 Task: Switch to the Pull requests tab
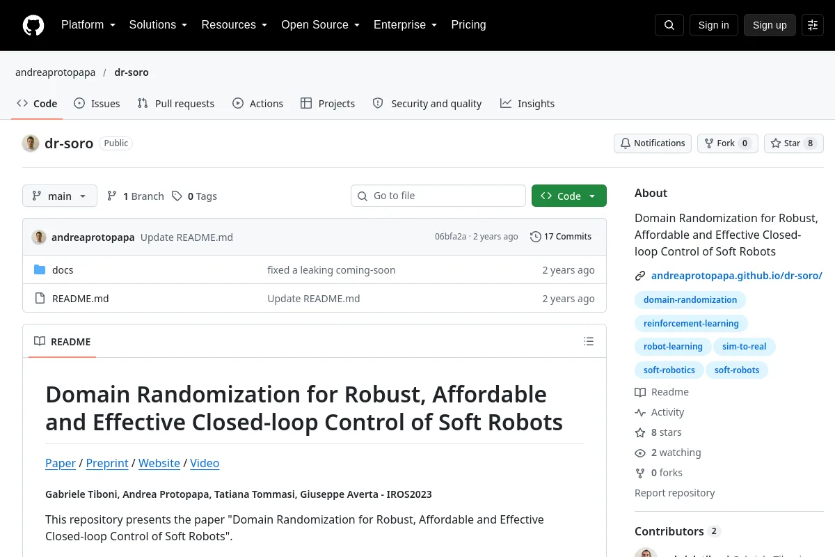pyautogui.click(x=176, y=104)
